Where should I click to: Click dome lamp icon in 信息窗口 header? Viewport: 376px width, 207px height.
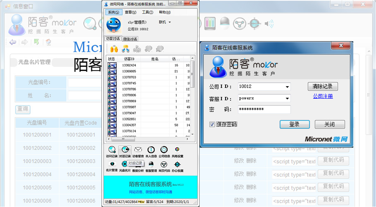click(x=225, y=23)
